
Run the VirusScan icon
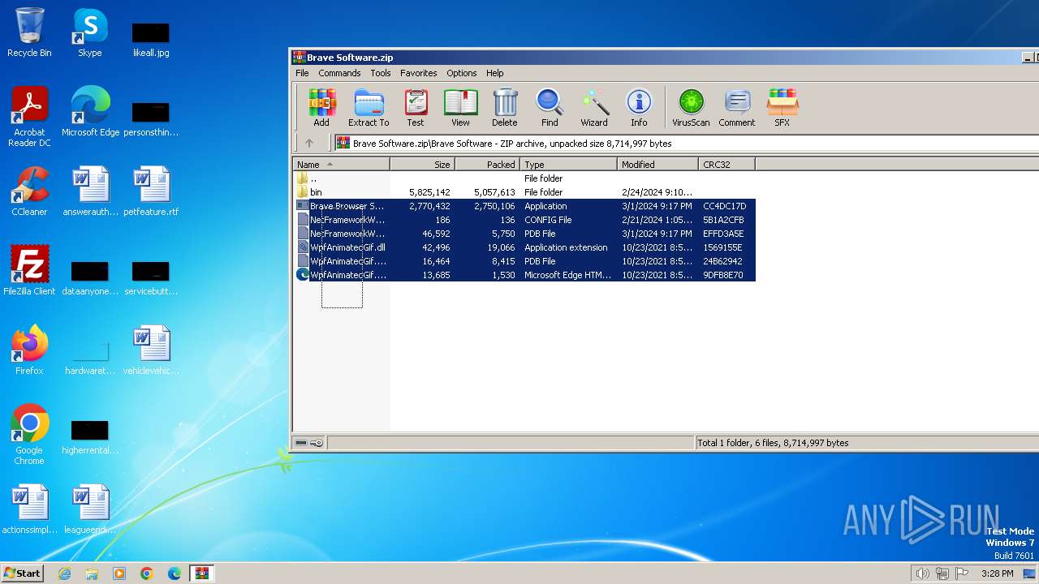coord(691,107)
